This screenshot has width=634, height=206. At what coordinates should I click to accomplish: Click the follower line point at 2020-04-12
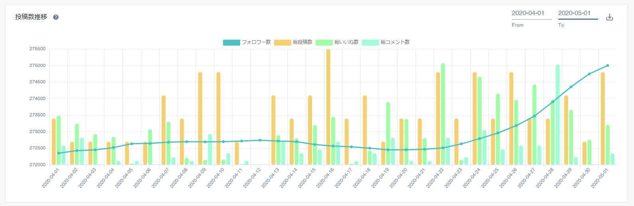(260, 140)
